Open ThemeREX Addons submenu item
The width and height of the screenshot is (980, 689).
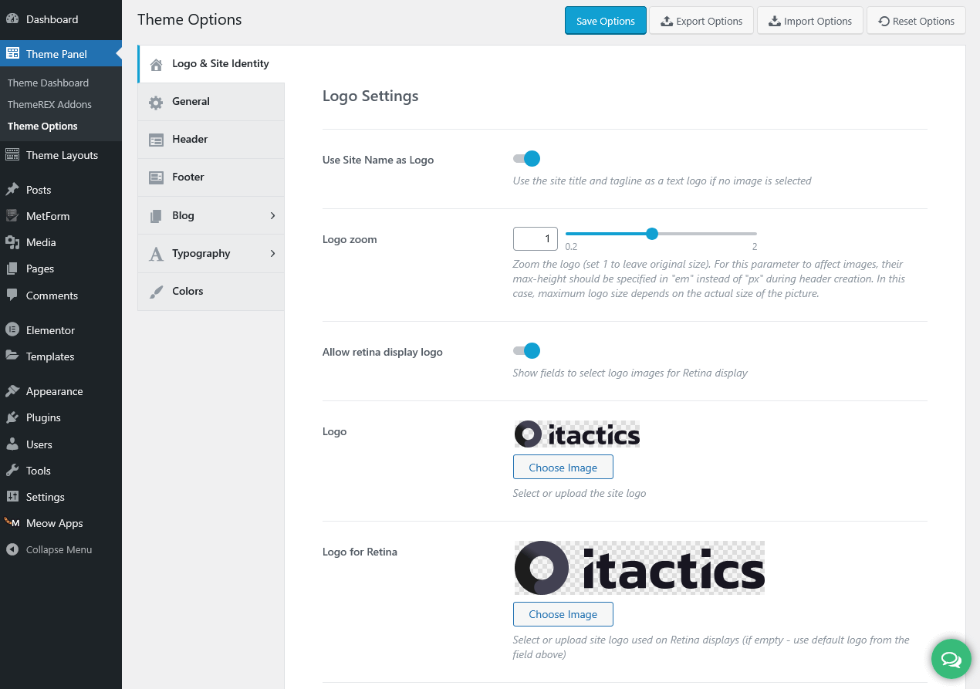tap(49, 104)
